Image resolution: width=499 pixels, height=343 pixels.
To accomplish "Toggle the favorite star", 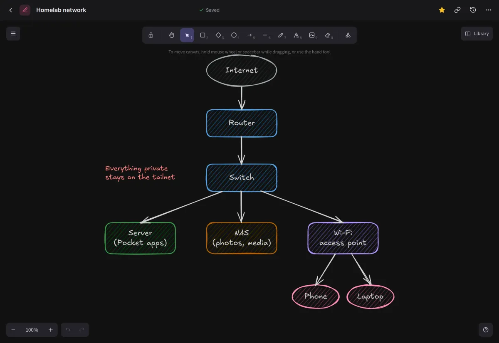I will pos(442,10).
